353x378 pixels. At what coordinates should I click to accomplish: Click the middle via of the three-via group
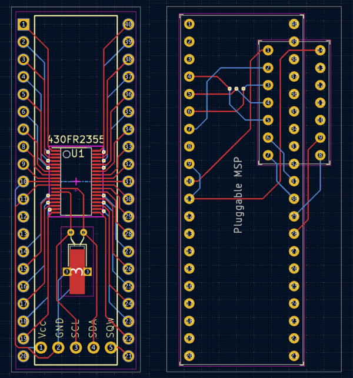236,89
